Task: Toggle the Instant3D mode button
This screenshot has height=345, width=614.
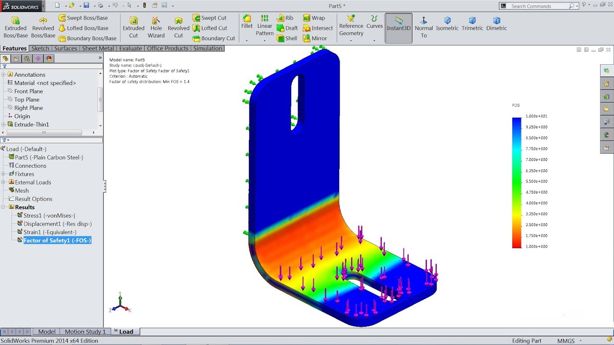Action: coord(399,28)
